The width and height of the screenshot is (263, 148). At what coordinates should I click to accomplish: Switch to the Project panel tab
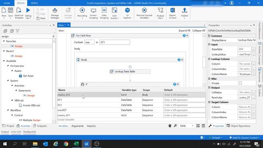point(8,126)
